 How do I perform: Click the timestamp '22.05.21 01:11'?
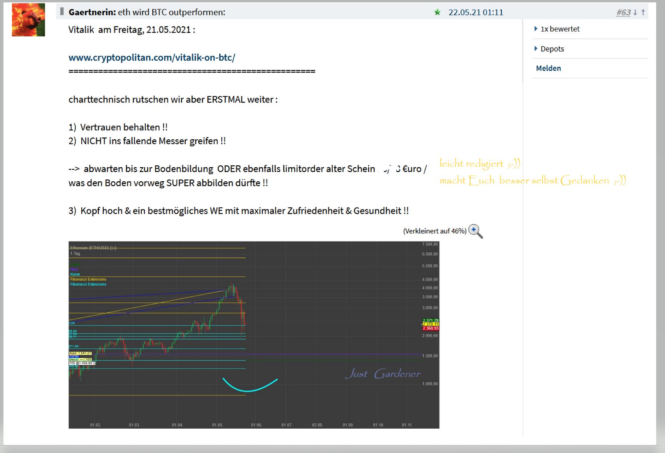[476, 12]
